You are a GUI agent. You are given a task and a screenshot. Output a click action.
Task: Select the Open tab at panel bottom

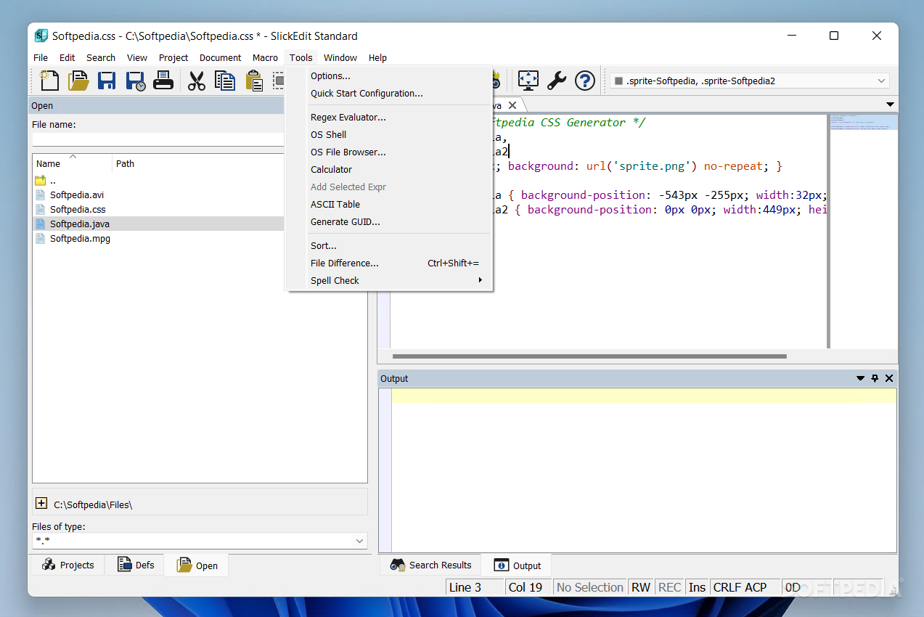[x=197, y=565]
